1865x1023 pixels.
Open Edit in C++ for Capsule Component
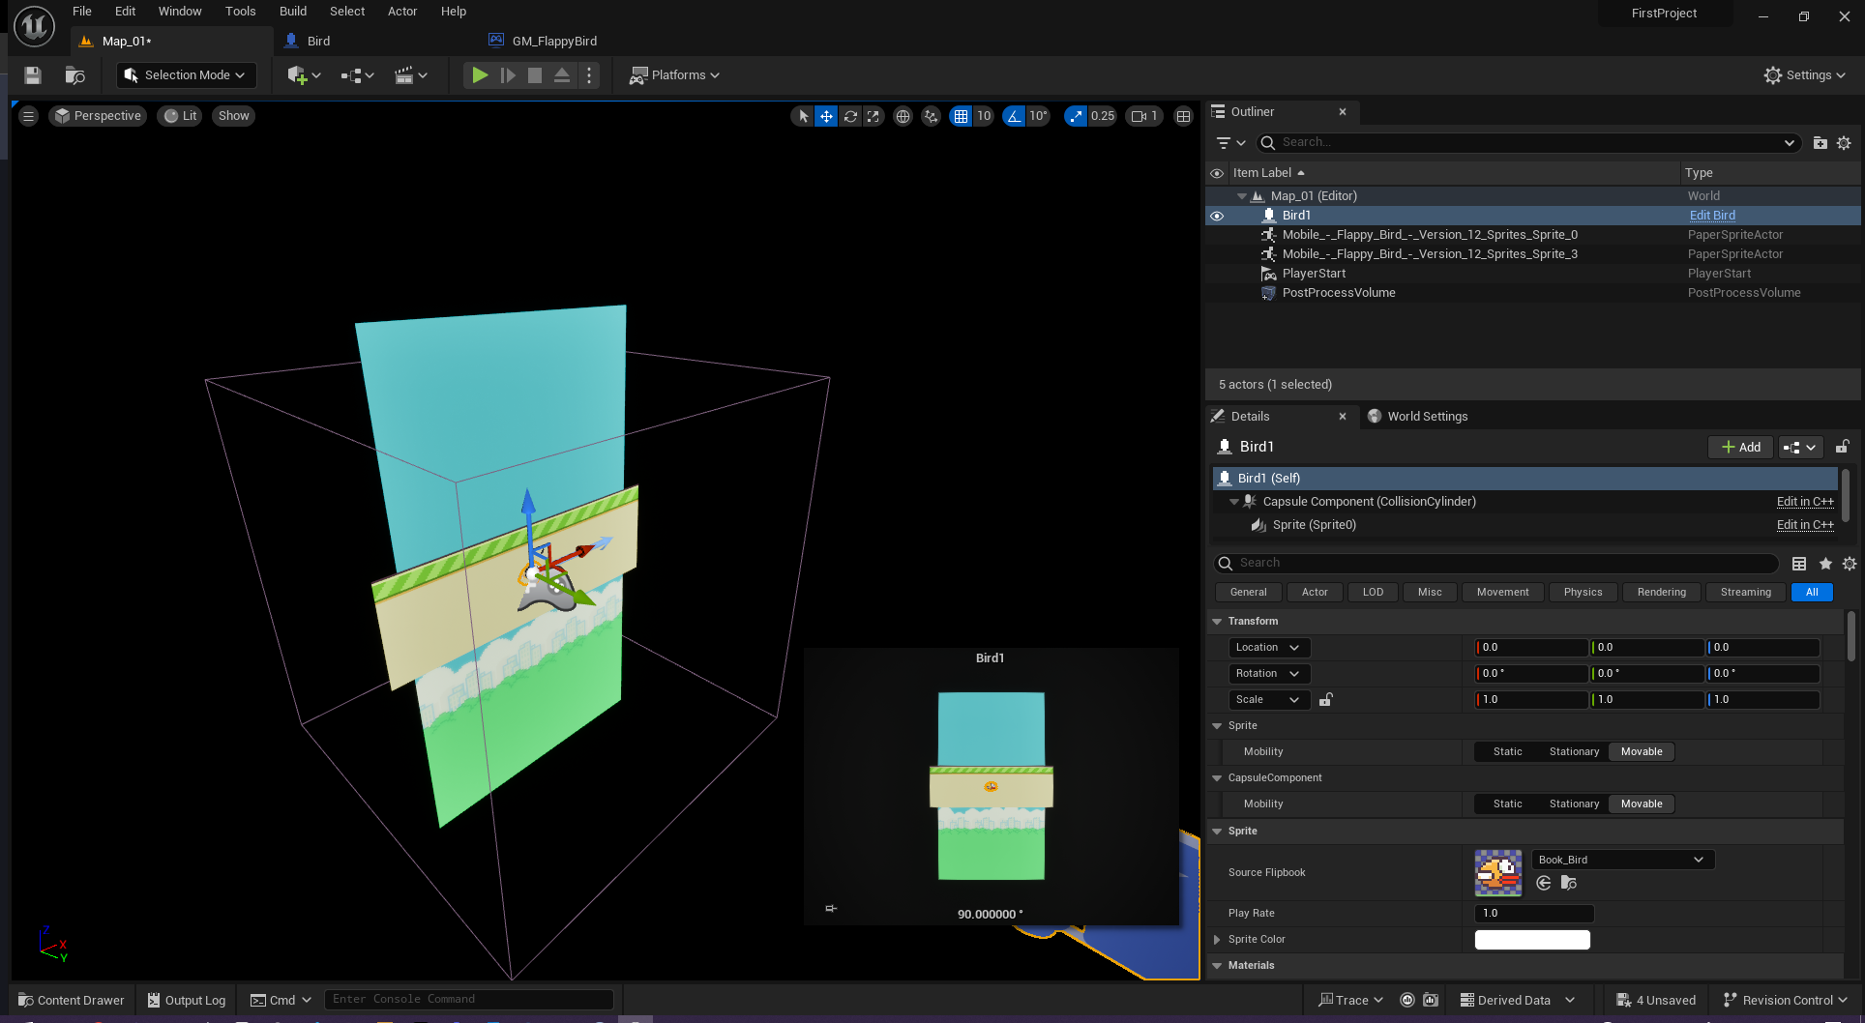(1805, 502)
